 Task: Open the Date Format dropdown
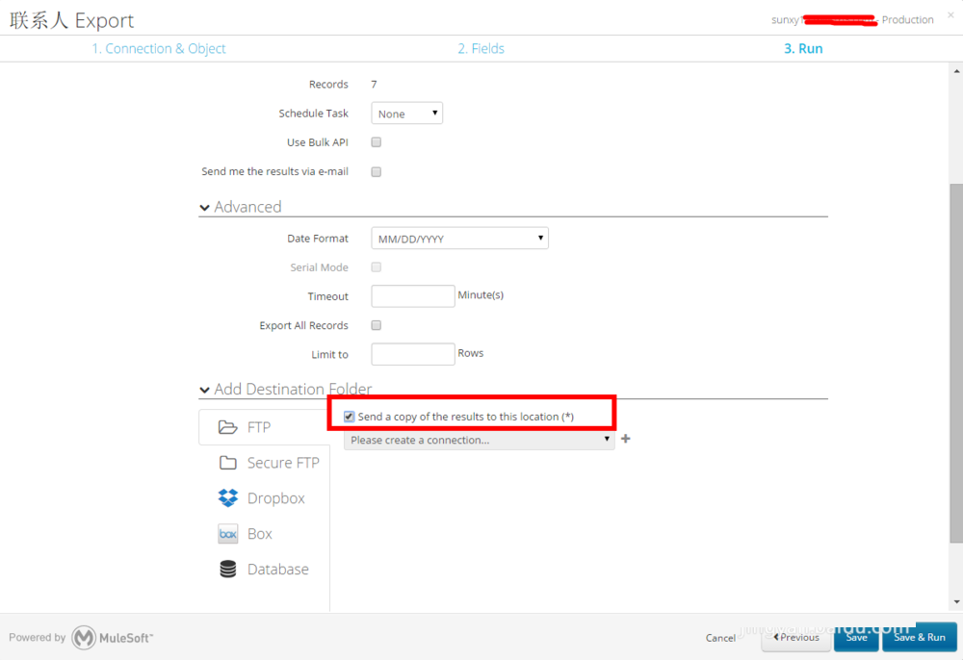[459, 239]
